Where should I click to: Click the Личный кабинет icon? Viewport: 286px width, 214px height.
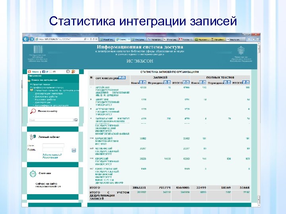click(33, 137)
